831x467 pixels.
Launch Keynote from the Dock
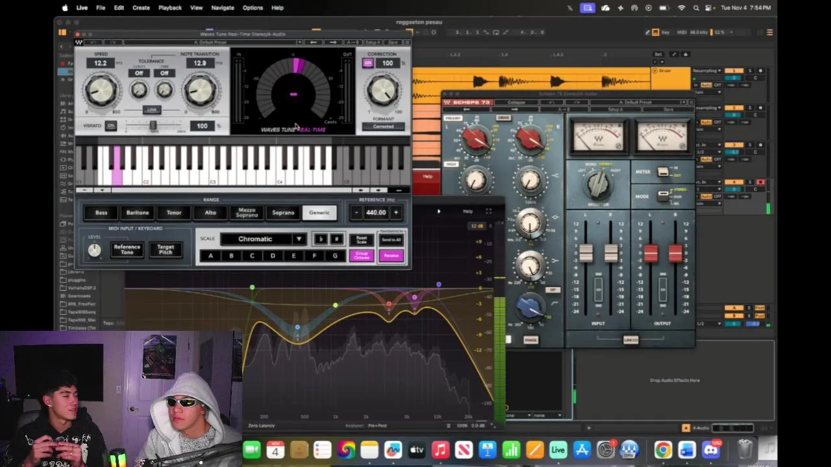coord(488,449)
